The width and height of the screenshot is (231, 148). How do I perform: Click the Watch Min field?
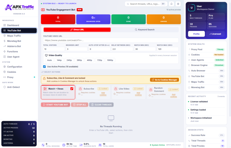145,49
